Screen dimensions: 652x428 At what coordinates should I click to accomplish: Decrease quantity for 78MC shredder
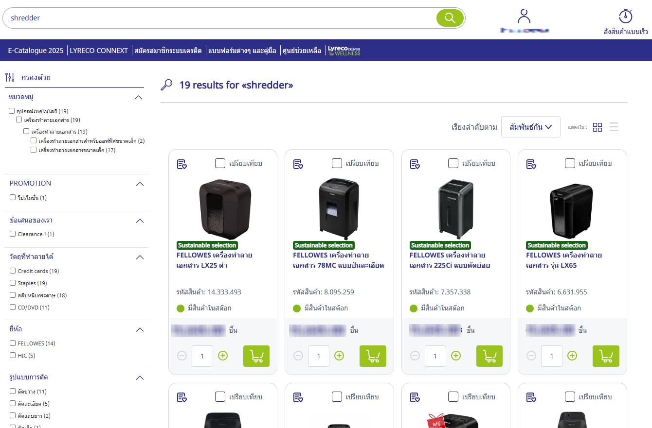pos(298,356)
